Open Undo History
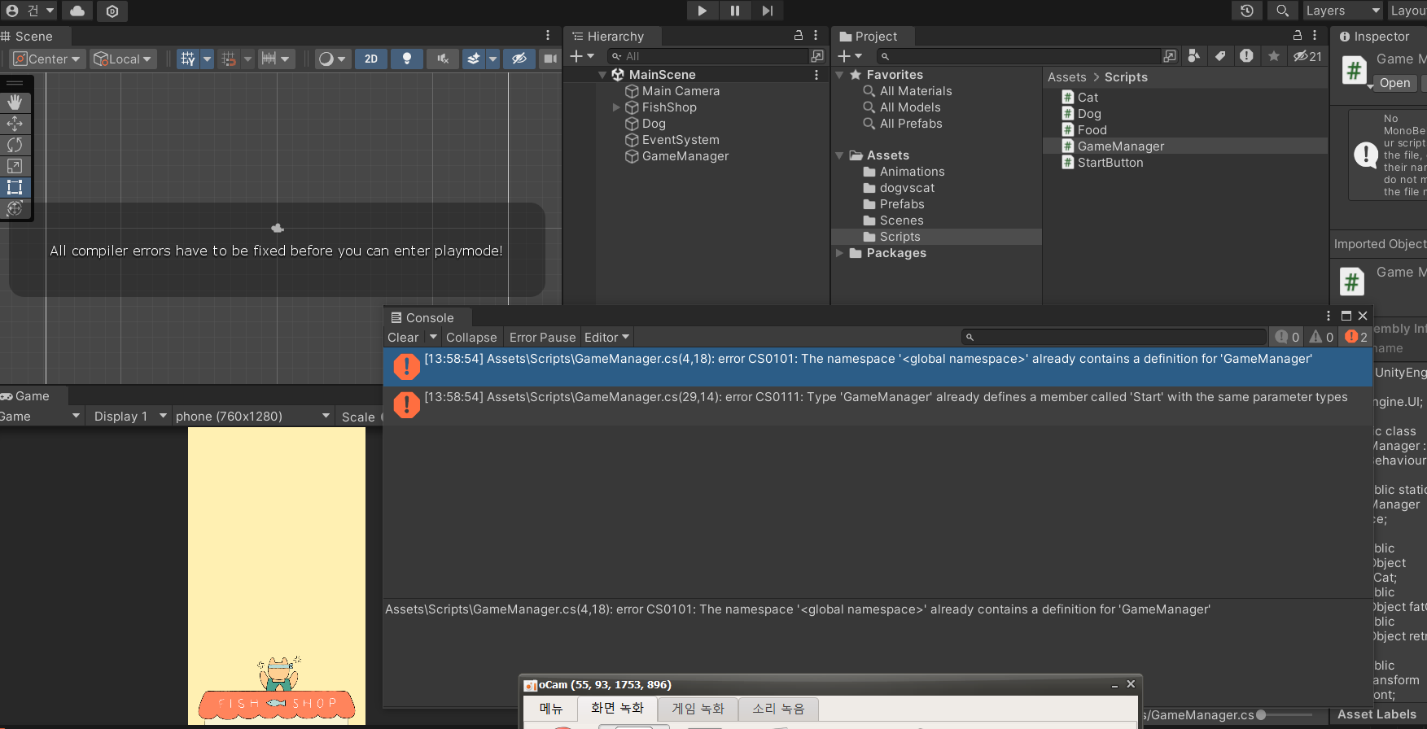1427x729 pixels. tap(1246, 11)
